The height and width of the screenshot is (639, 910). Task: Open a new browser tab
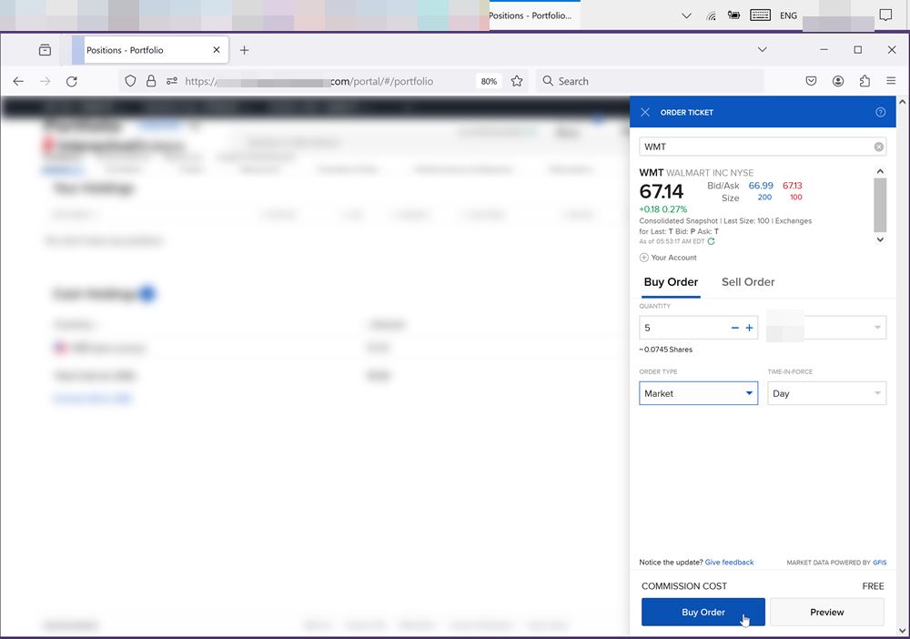(244, 50)
